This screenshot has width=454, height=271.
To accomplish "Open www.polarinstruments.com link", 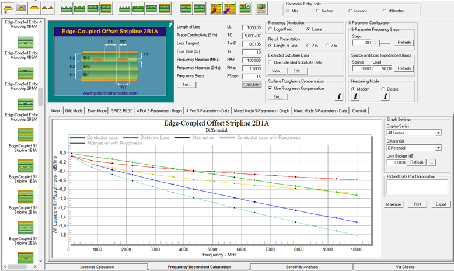I will click(x=110, y=93).
